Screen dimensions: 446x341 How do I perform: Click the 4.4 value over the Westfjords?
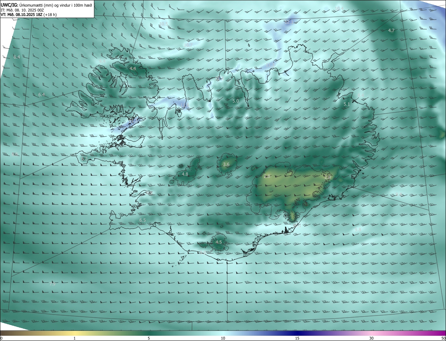pyautogui.click(x=133, y=69)
